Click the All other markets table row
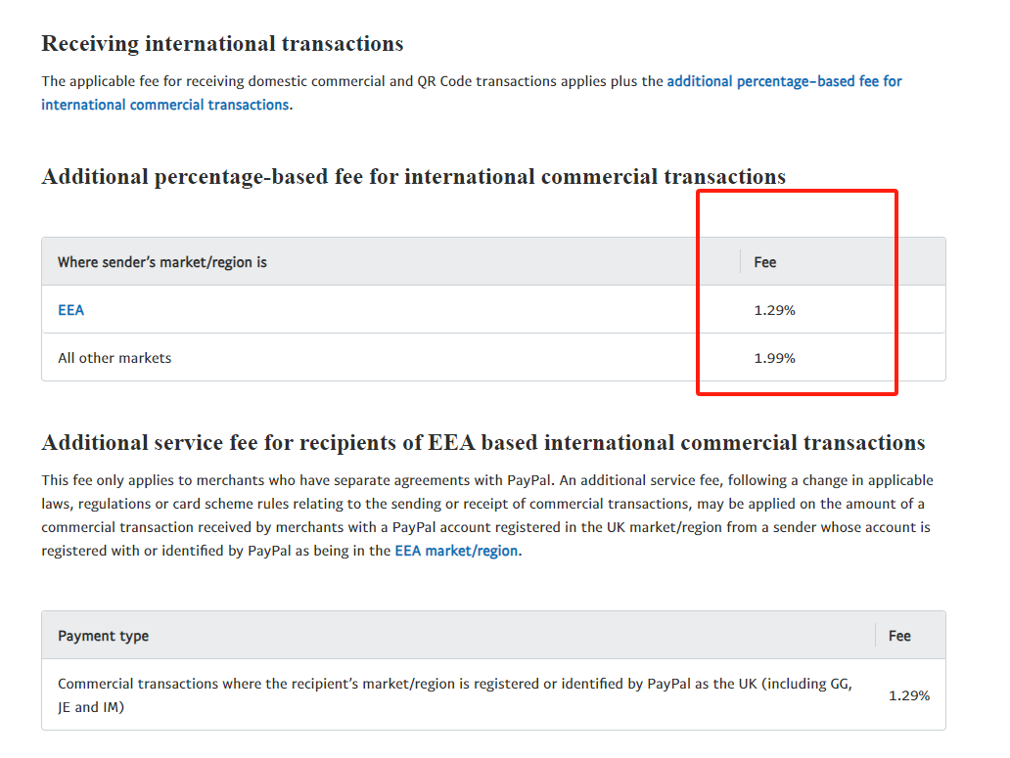Image resolution: width=1010 pixels, height=758 pixels. coord(493,357)
